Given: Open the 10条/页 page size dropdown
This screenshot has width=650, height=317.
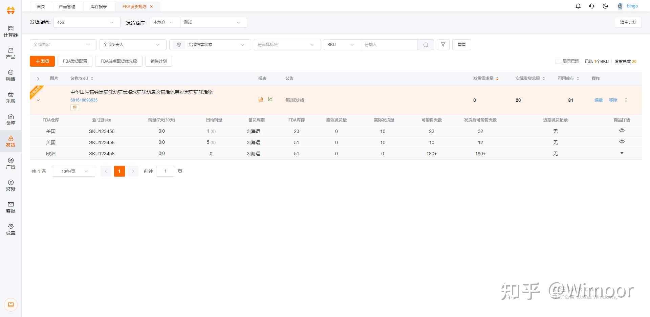Looking at the screenshot, I should tap(73, 171).
